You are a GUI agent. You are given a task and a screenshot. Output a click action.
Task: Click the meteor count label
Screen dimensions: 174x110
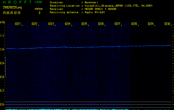(x=39, y=9)
